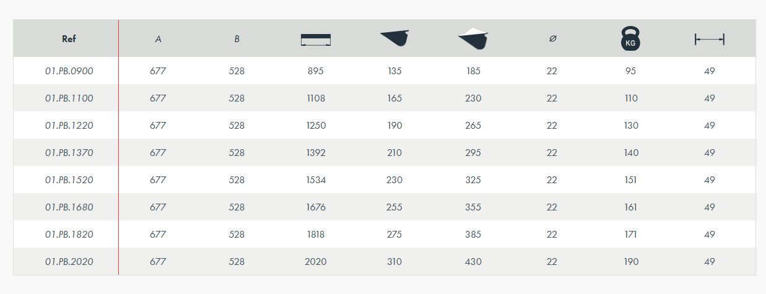Select the Ref column header

[x=69, y=39]
